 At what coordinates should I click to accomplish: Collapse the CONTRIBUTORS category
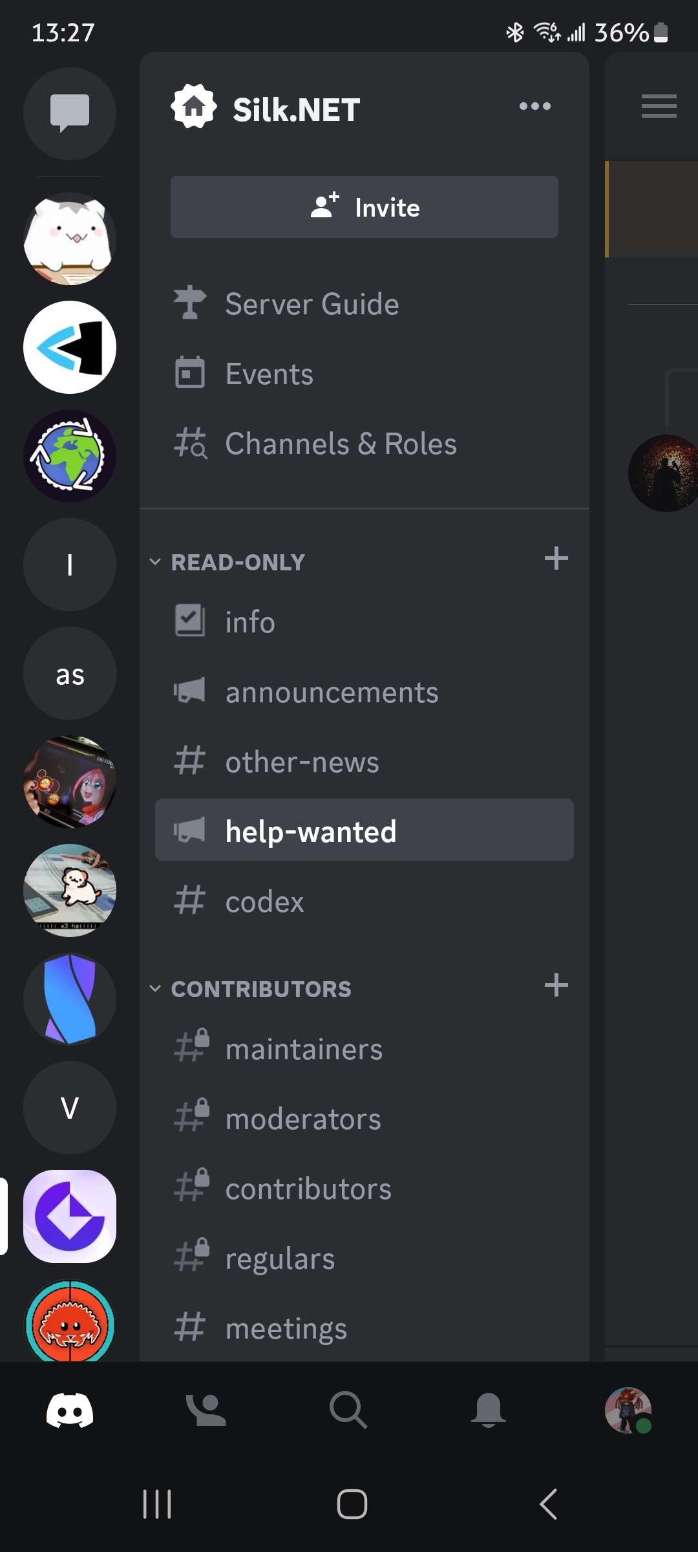(250, 989)
